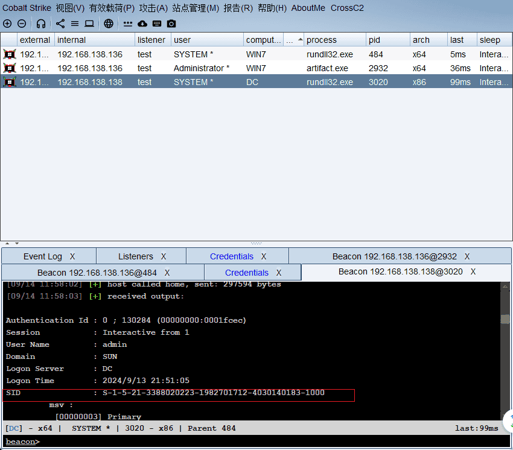Screen dimensions: 513x450
Task: Switch to pivot graph view icon
Action: tap(60, 24)
